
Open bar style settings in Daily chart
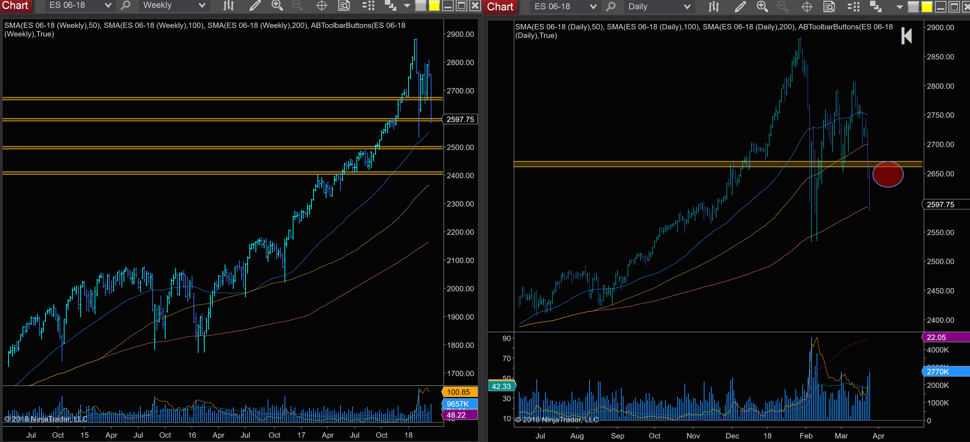coord(713,6)
